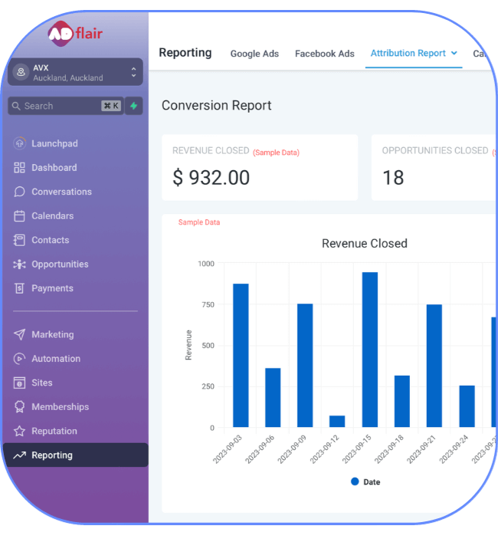This screenshot has height=542, width=498.
Task: Click the Opportunities icon
Action: [19, 264]
